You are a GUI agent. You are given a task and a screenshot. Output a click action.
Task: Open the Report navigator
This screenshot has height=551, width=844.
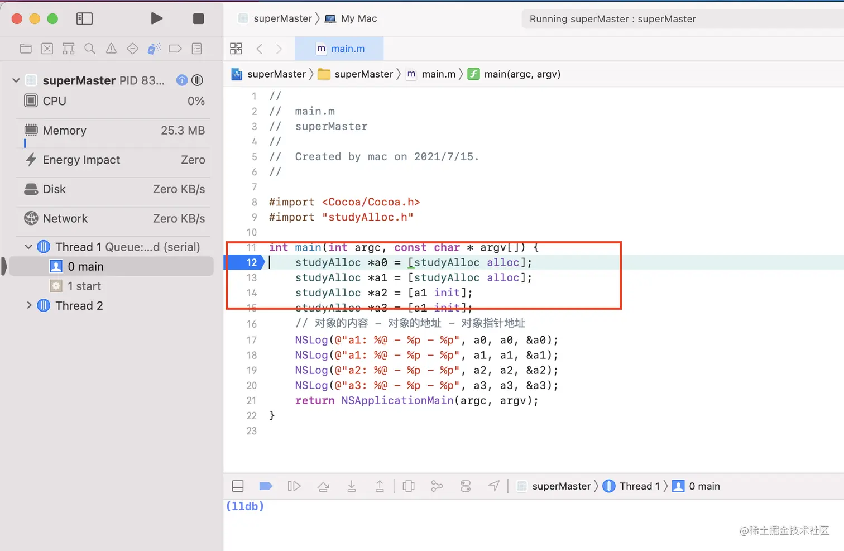197,49
